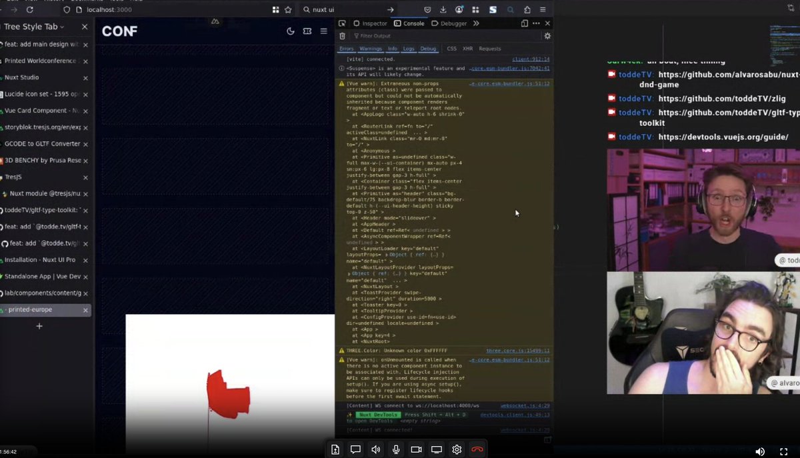Open the extensions puzzle-piece icon

coord(527,10)
